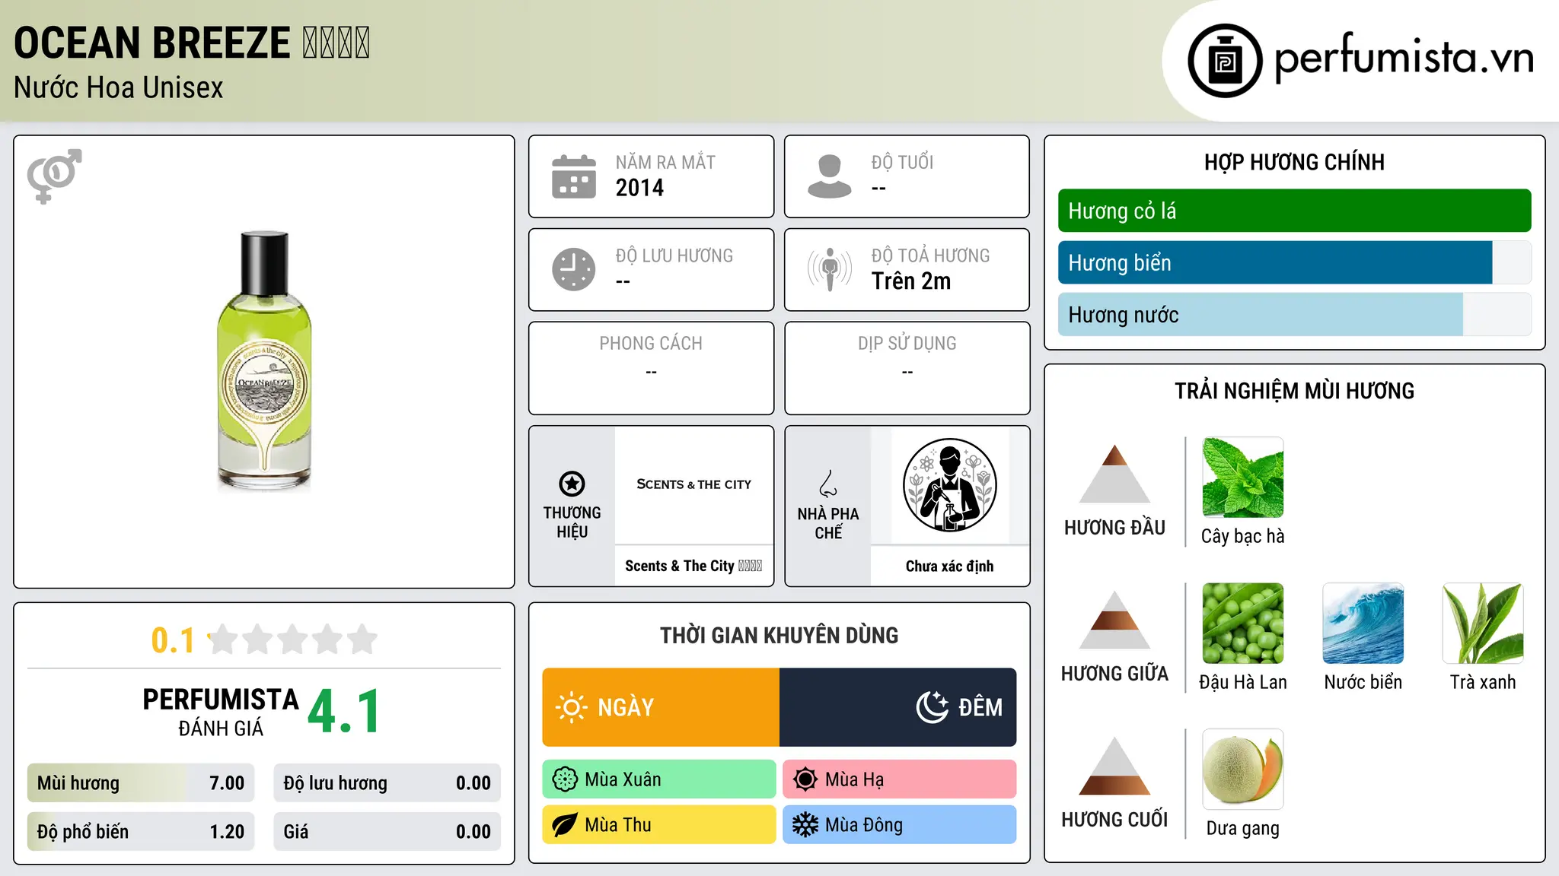Choose the Mùa Xuân season chip
Image resolution: width=1559 pixels, height=876 pixels.
[659, 779]
